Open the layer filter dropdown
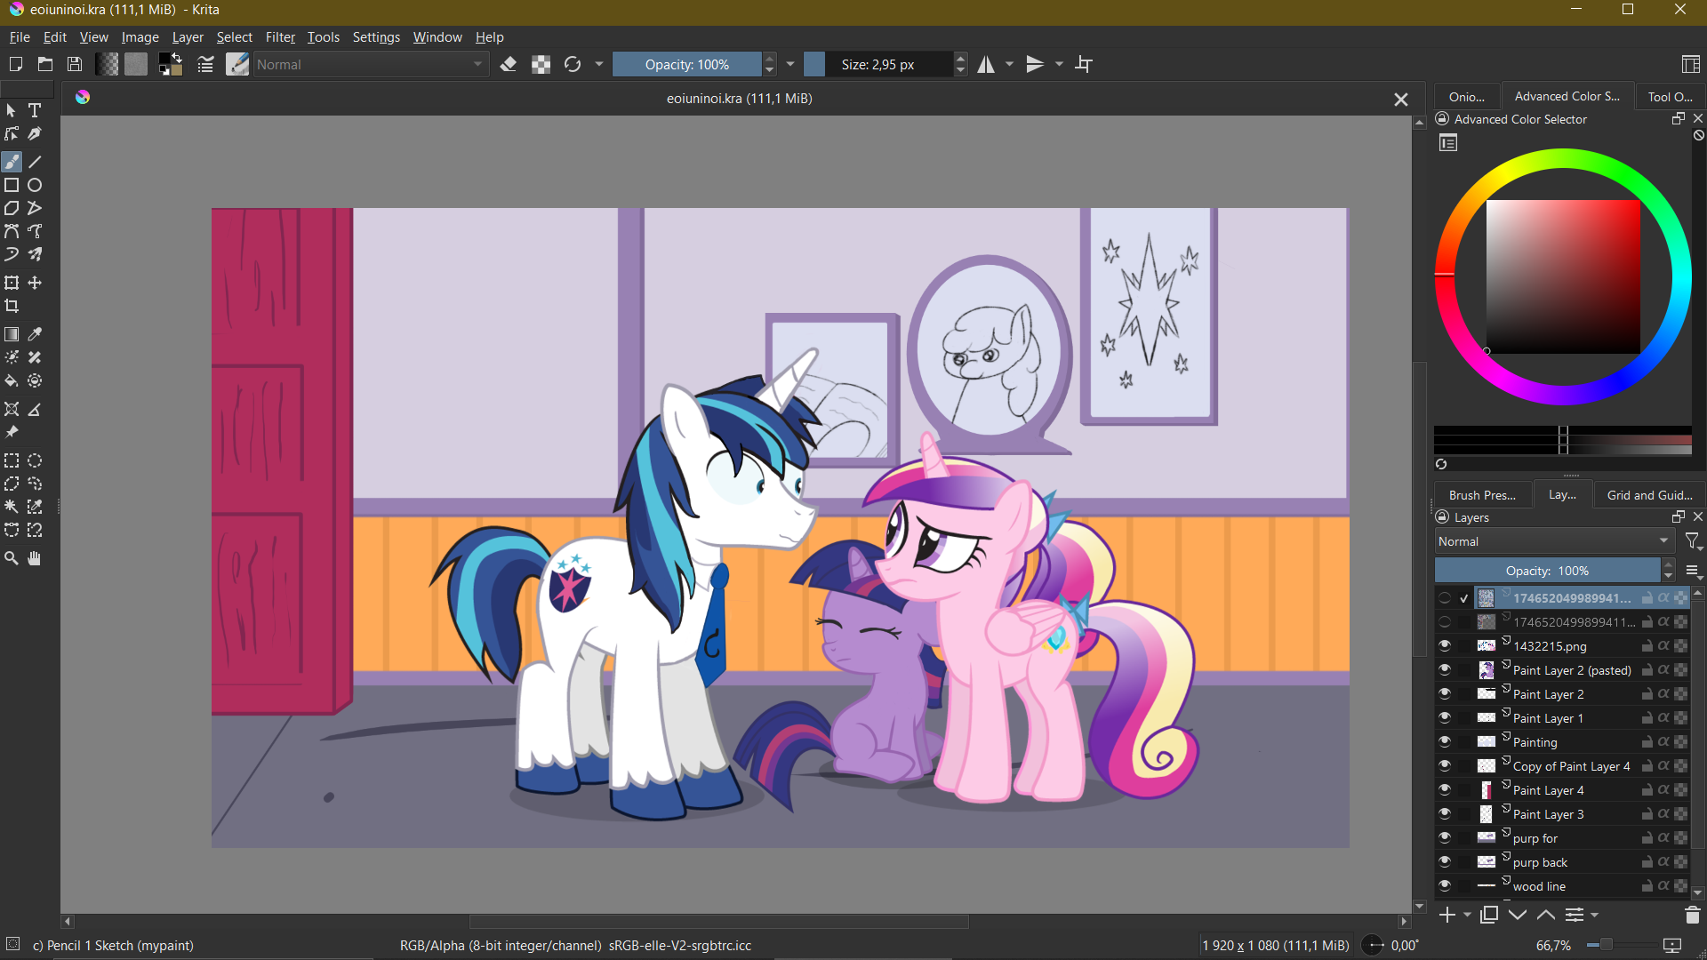Screen dimensions: 1707x960 click(1693, 541)
